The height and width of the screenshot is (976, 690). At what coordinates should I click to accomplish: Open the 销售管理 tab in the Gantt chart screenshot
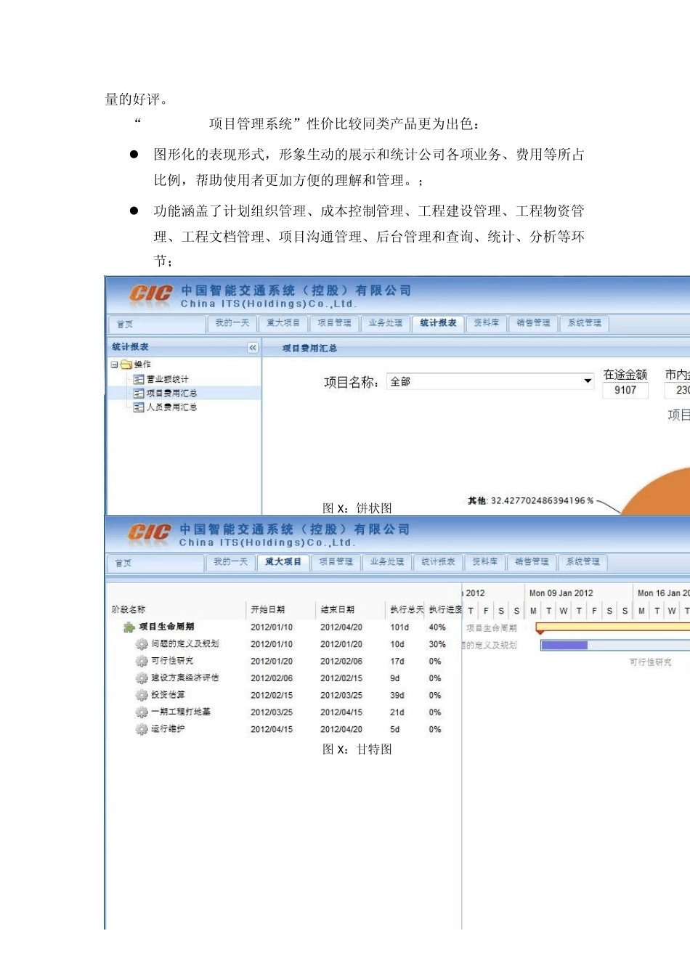tap(532, 562)
